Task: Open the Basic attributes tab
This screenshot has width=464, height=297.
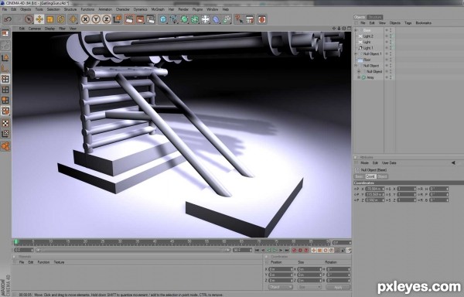Action: 359,176
